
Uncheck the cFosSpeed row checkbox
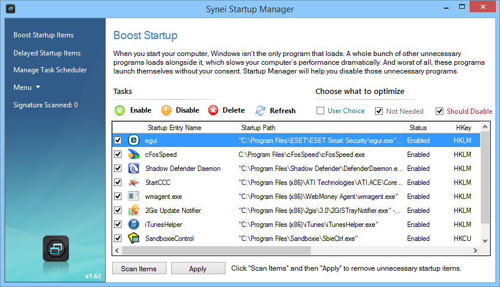point(117,154)
